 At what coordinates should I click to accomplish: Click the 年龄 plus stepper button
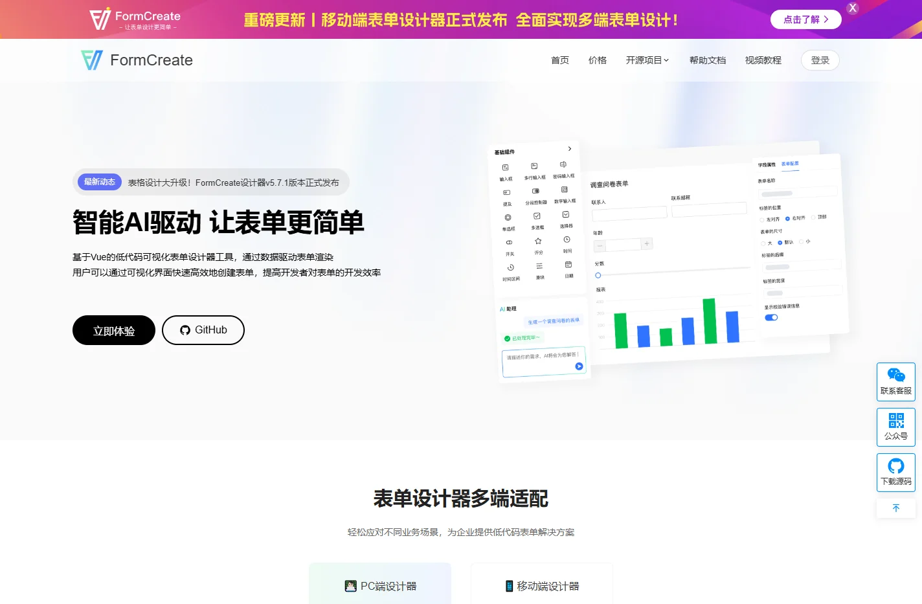click(646, 244)
